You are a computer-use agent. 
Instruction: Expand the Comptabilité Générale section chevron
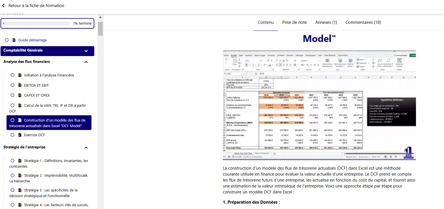click(86, 51)
